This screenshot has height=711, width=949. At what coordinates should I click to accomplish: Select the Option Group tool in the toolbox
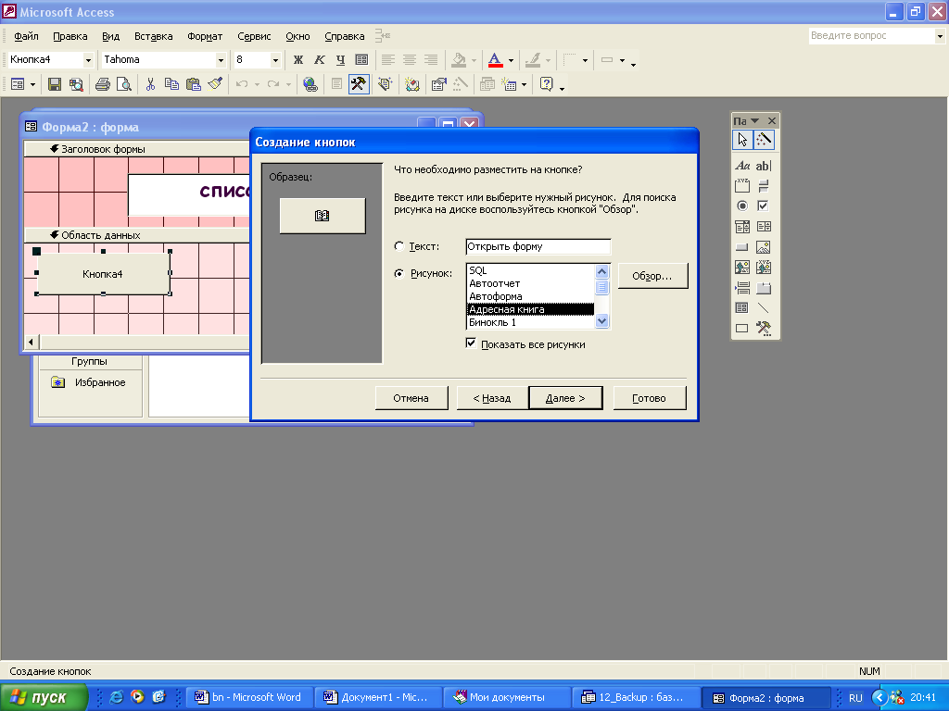(x=742, y=185)
